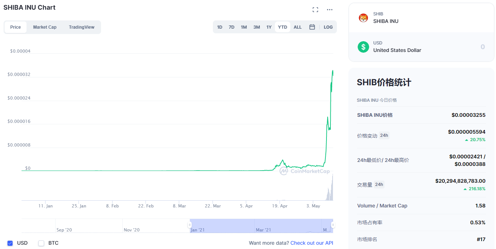Toggle LOG scale on chart

(x=328, y=27)
